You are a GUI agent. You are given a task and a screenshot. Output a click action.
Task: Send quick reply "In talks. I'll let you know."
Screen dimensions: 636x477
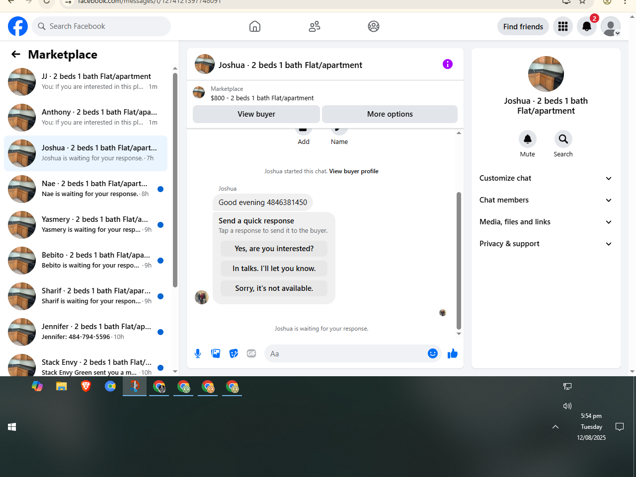[274, 269]
